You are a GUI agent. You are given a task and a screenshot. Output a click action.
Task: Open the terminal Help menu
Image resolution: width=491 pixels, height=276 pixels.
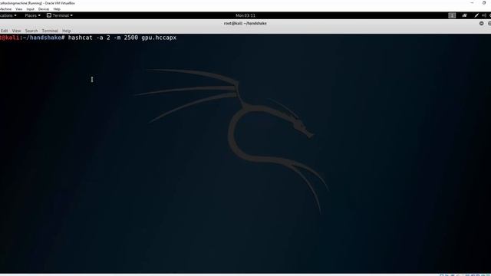click(x=67, y=31)
